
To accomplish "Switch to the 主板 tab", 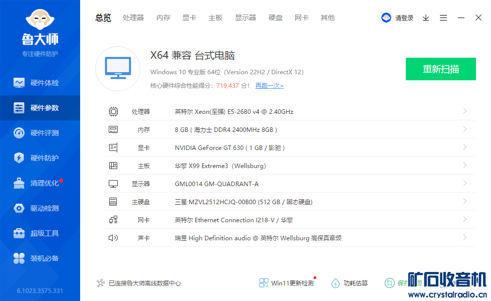I will point(215,18).
